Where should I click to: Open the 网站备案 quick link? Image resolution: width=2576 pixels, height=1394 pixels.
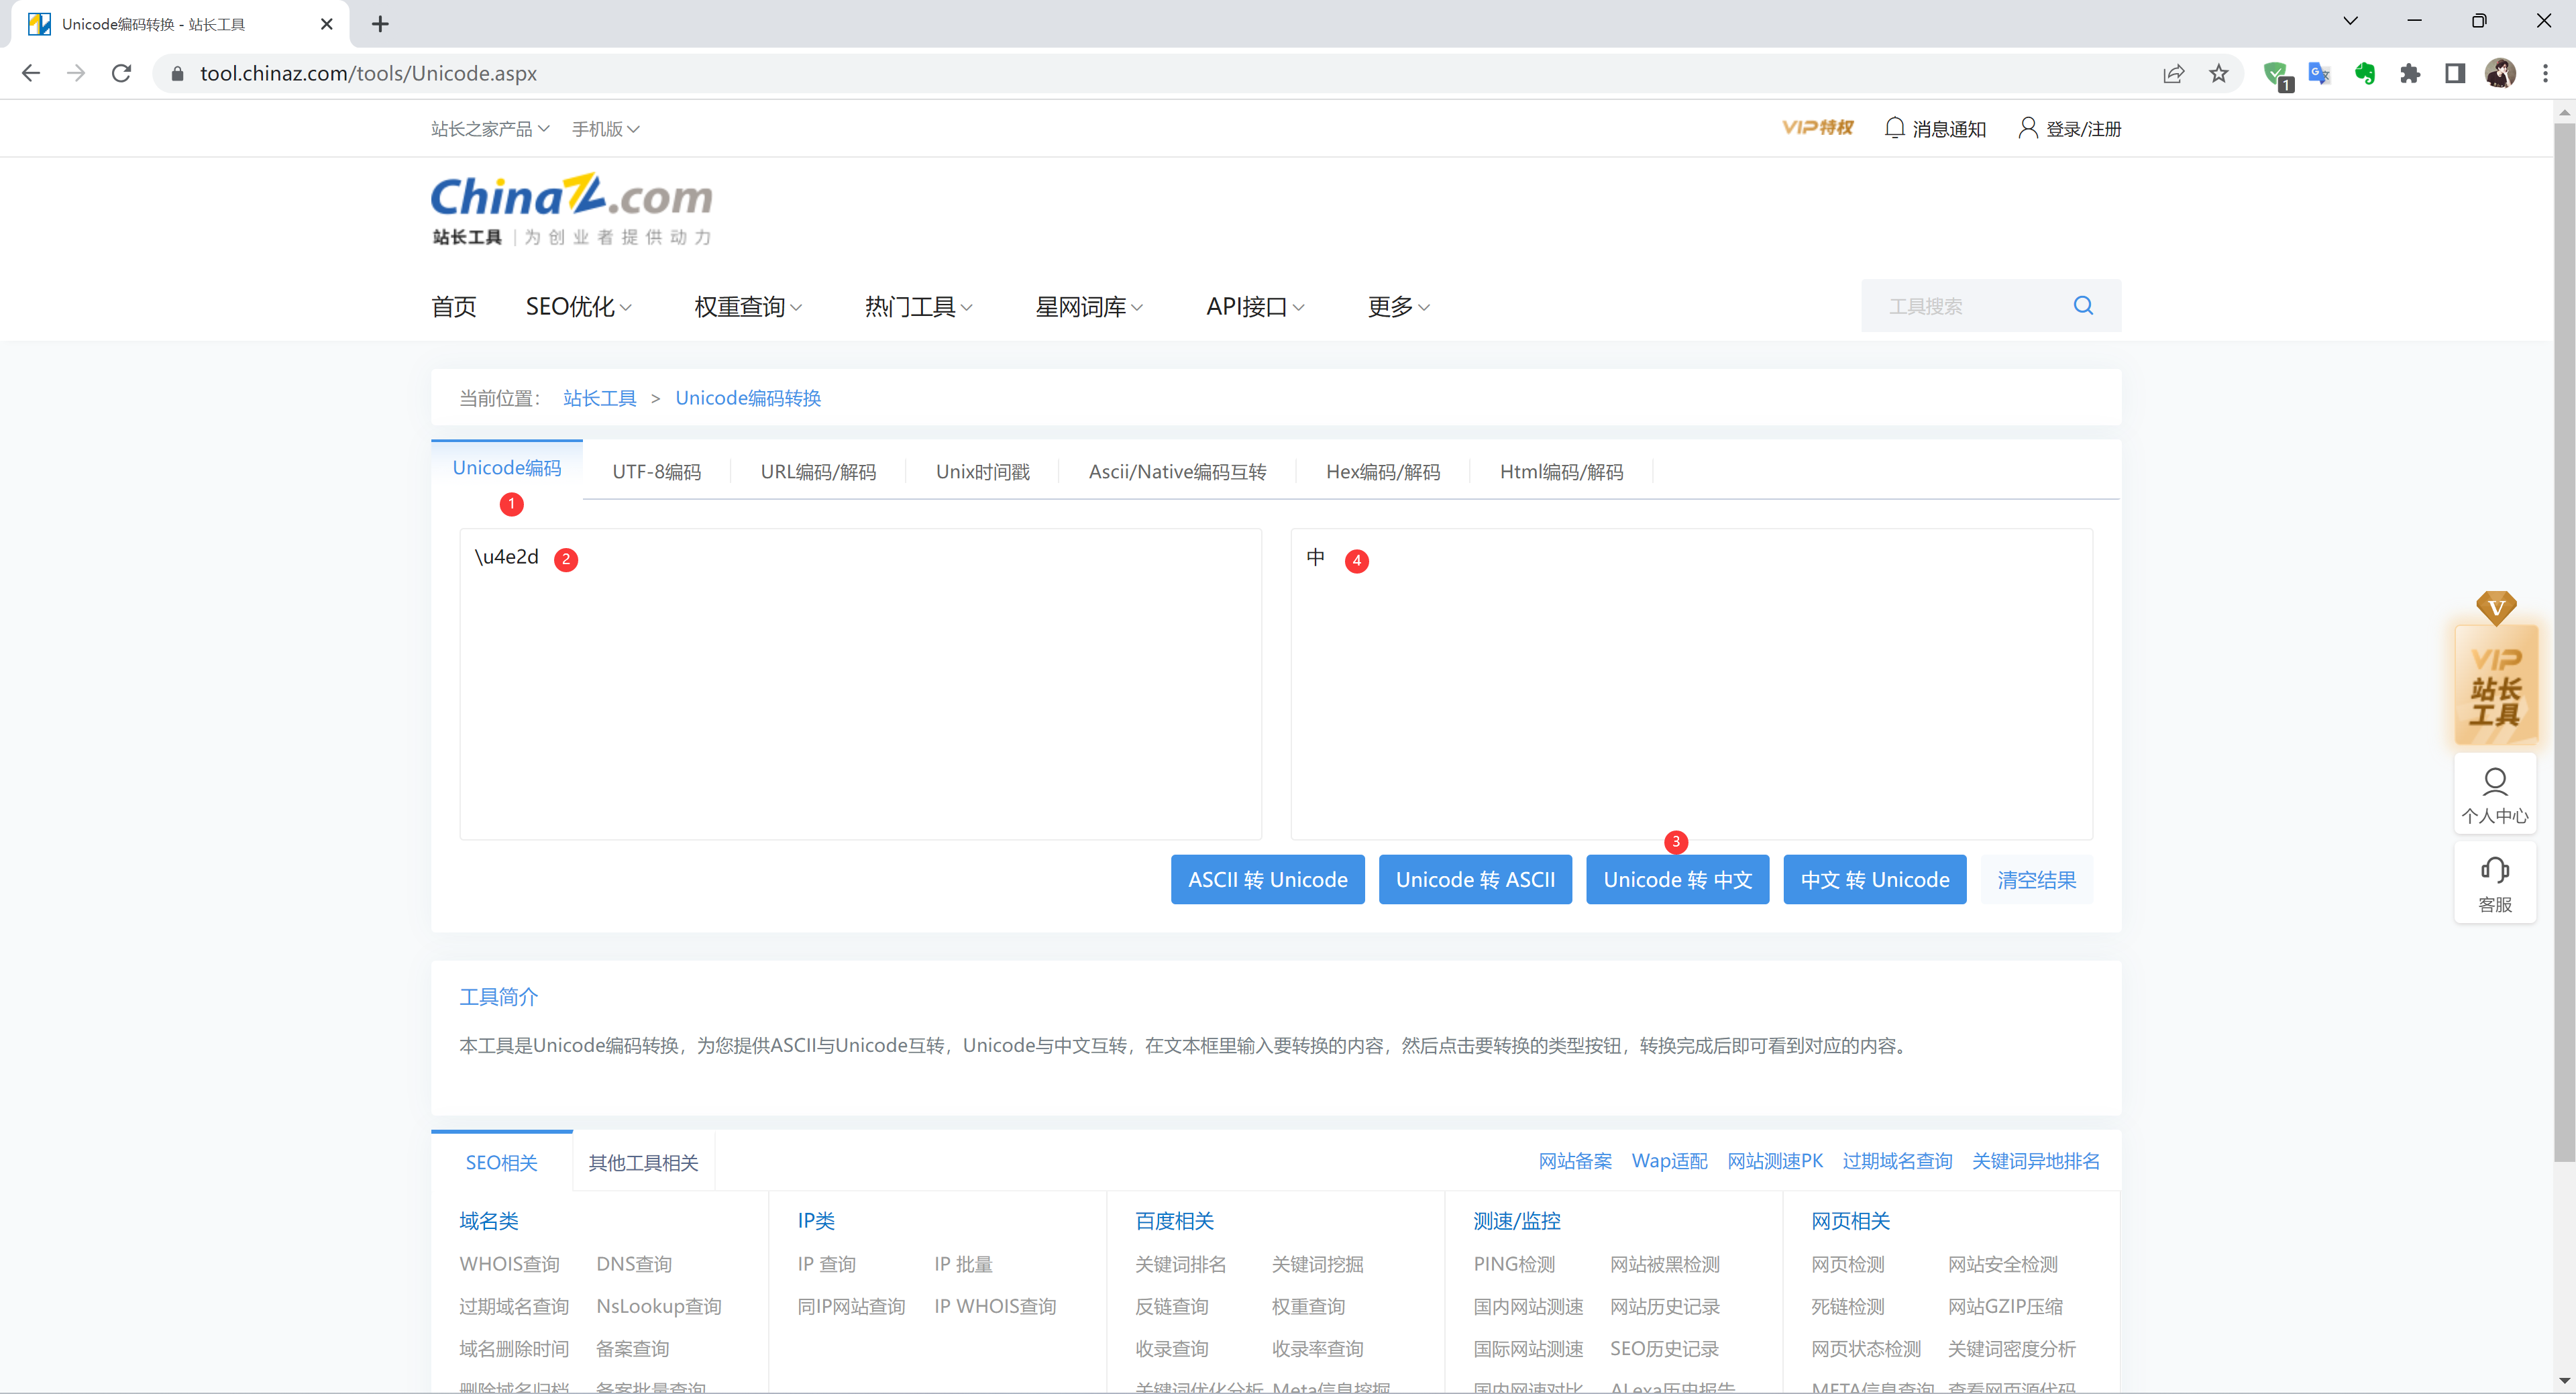click(1575, 1161)
